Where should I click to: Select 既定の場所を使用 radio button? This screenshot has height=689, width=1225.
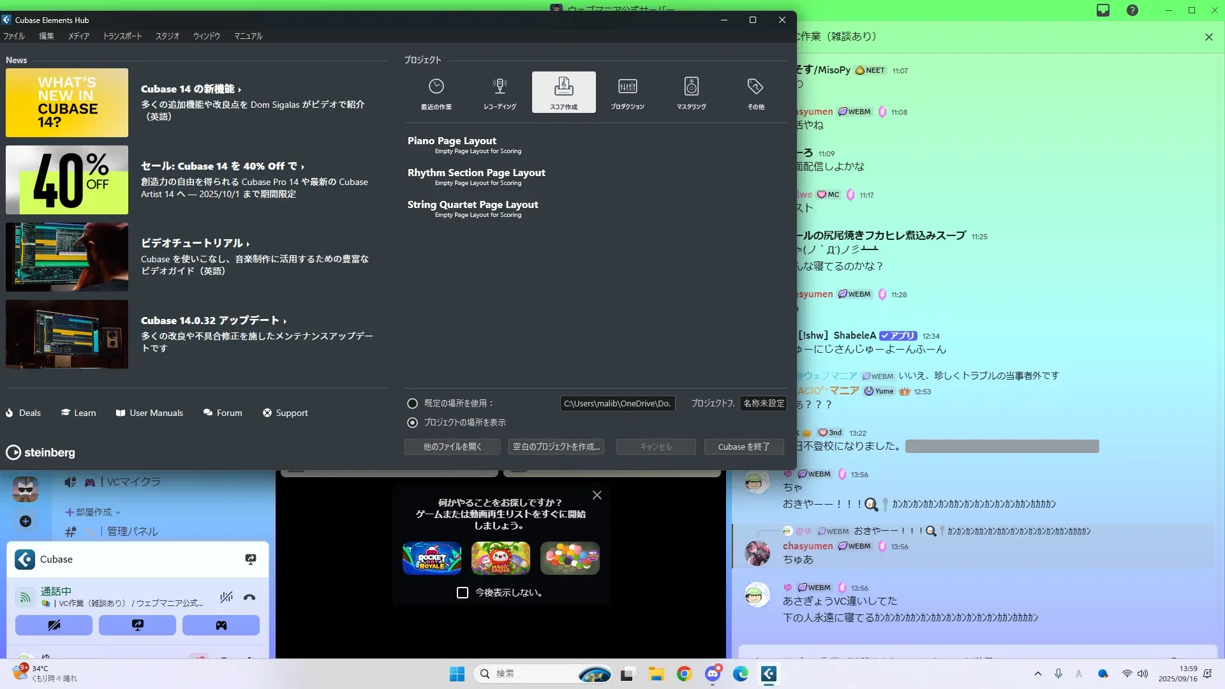(412, 404)
